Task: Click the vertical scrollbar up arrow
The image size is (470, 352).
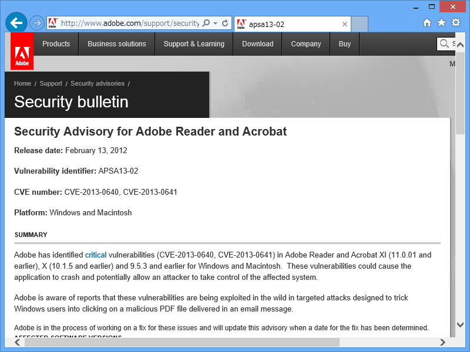Action: [x=461, y=45]
